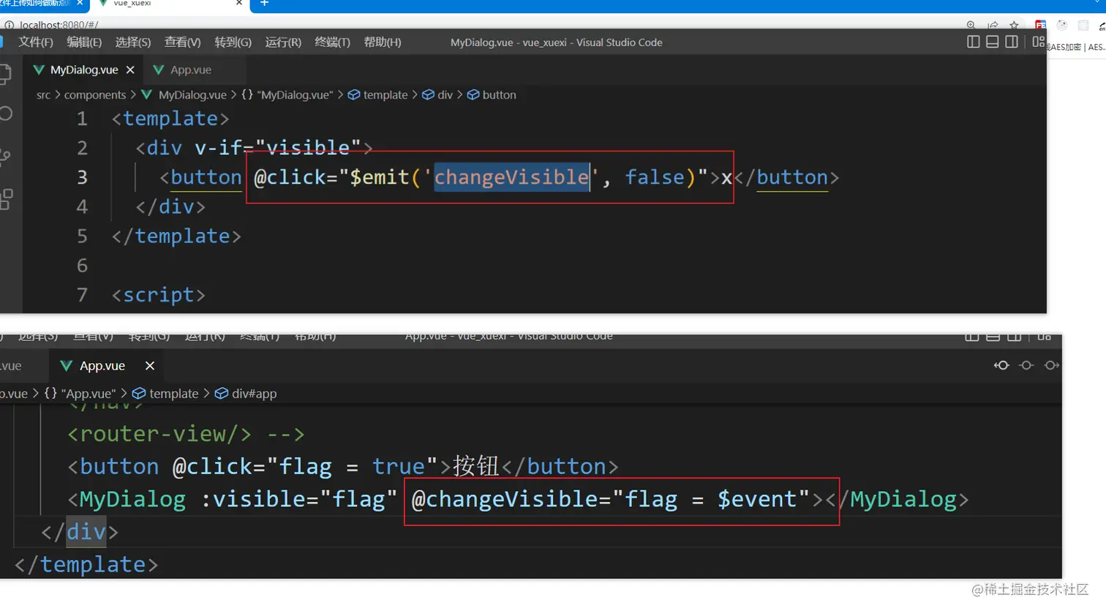Expand button breadcrumb in upper window

pos(492,94)
